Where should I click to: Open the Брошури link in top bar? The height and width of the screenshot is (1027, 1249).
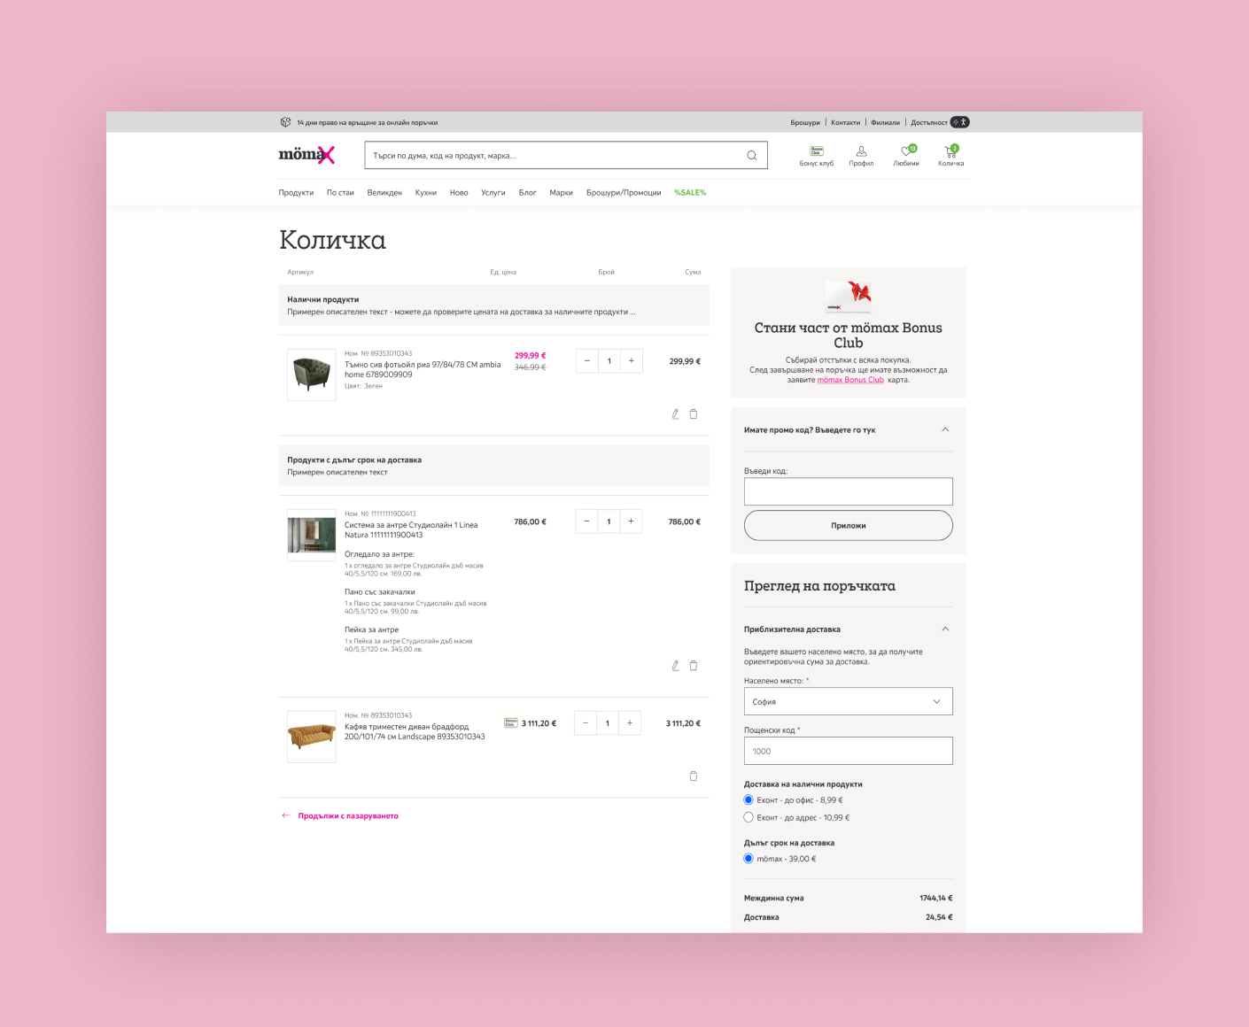tap(805, 122)
